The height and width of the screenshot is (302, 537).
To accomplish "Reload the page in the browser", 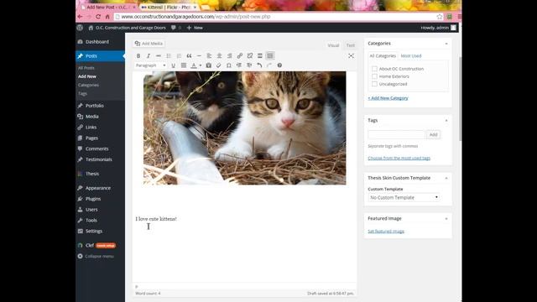I will tap(98, 17).
